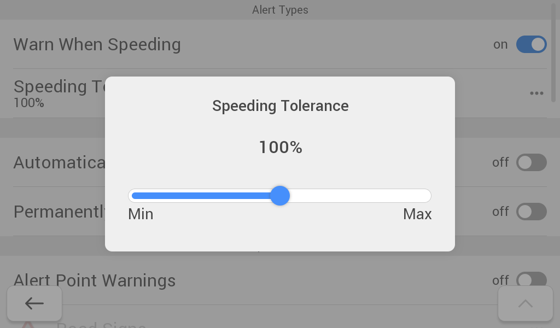
Task: Tap the partially hidden Road Signs label
Action: coord(101,325)
